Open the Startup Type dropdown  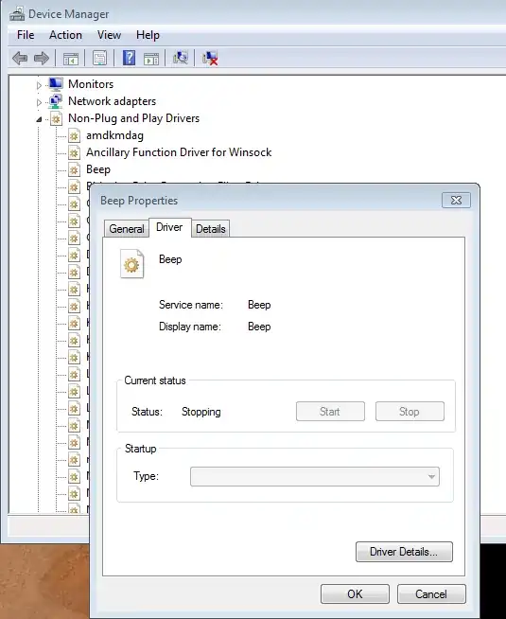coord(315,477)
